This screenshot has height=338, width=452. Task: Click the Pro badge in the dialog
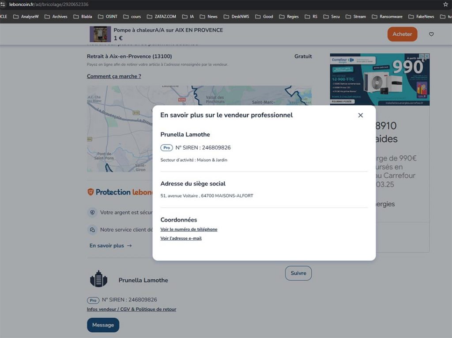point(166,148)
